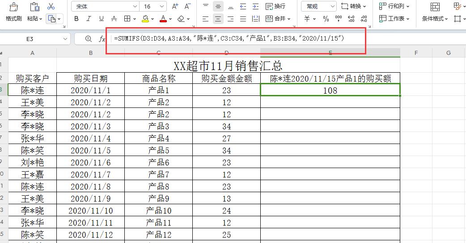Apply cell borders icon
Image resolution: width=466 pixels, height=243 pixels.
pyautogui.click(x=127, y=19)
